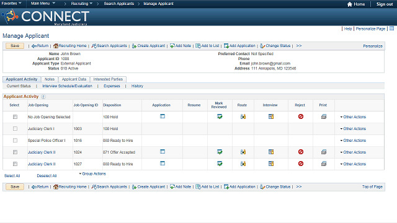Viewport: 397px width, 223px height.
Task: Click the CONNECT Maryland Judiciary logo
Action: 45,17
